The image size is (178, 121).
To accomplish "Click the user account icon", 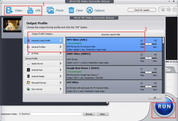I will click(x=163, y=10).
